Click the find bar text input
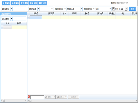Viewport: 138px width, 103px height. pyautogui.click(x=37, y=97)
